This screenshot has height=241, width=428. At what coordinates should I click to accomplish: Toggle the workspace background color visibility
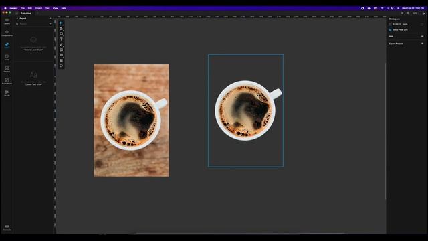[x=422, y=24]
